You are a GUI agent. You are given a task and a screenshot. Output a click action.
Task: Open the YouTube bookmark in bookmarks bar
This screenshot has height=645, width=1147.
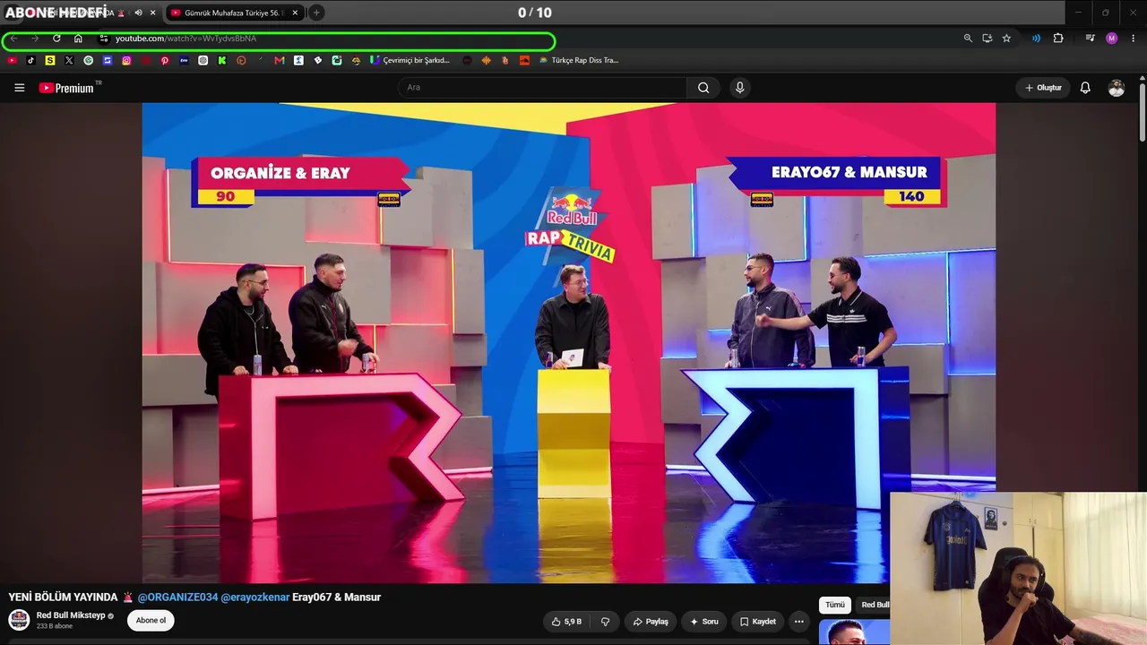(x=12, y=61)
